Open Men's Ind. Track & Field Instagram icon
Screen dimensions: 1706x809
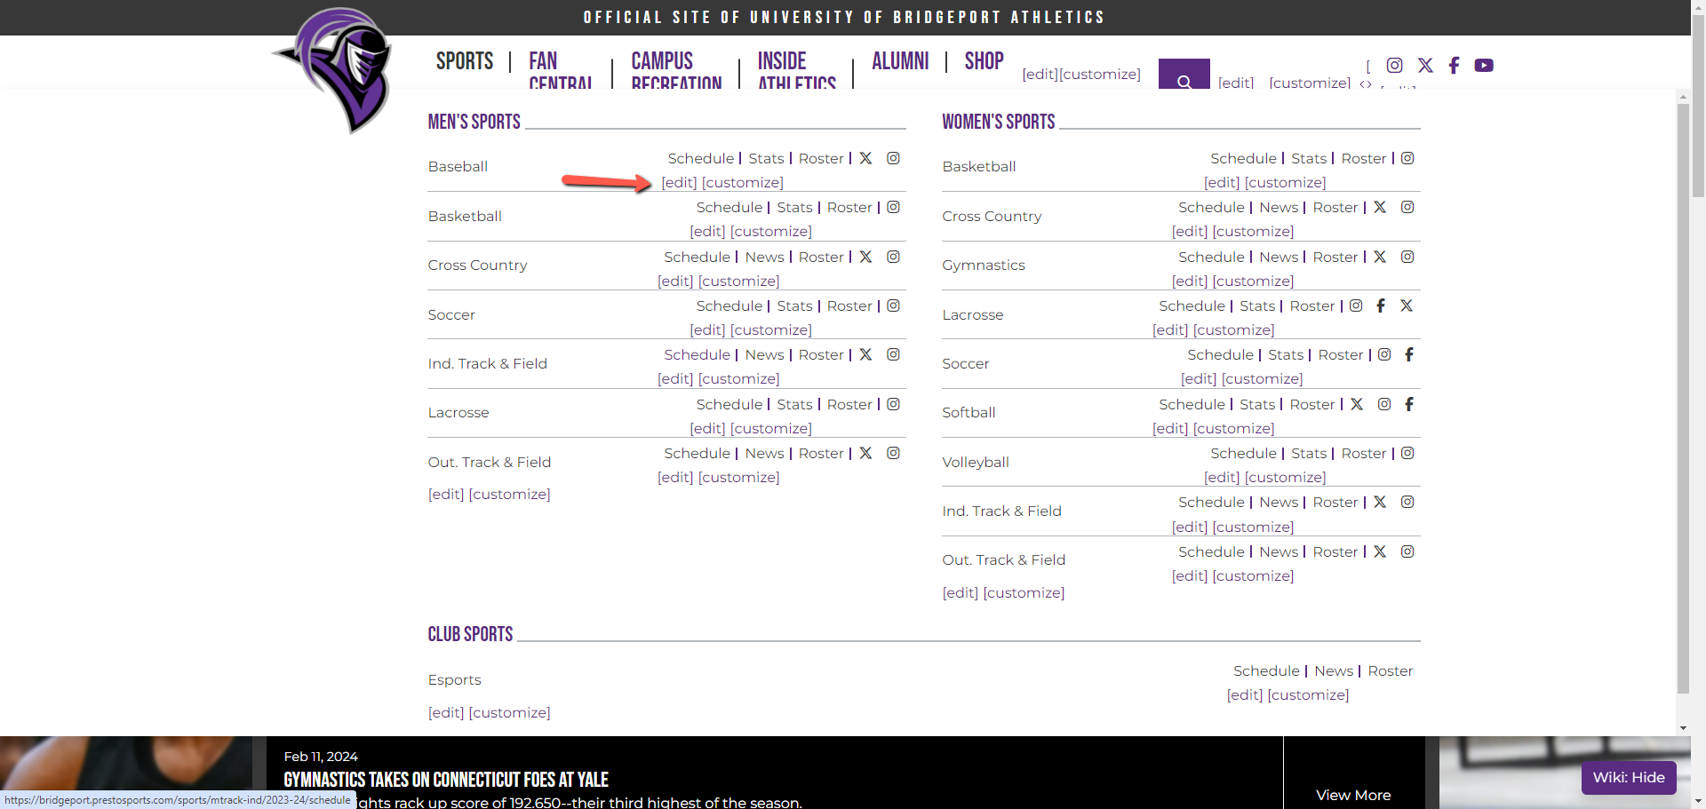pos(894,354)
